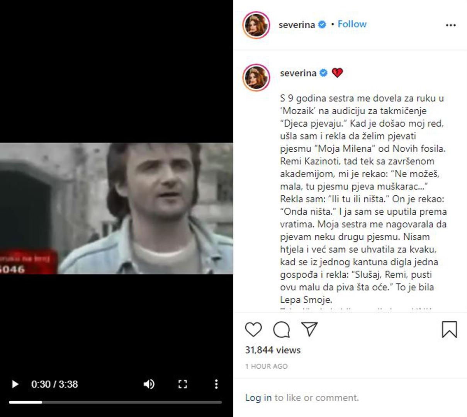
Task: Save post with the bookmark icon
Action: click(449, 329)
